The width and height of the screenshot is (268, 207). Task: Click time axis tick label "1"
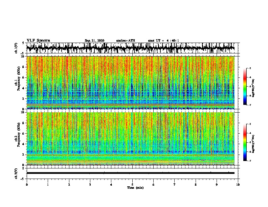tap(48, 185)
